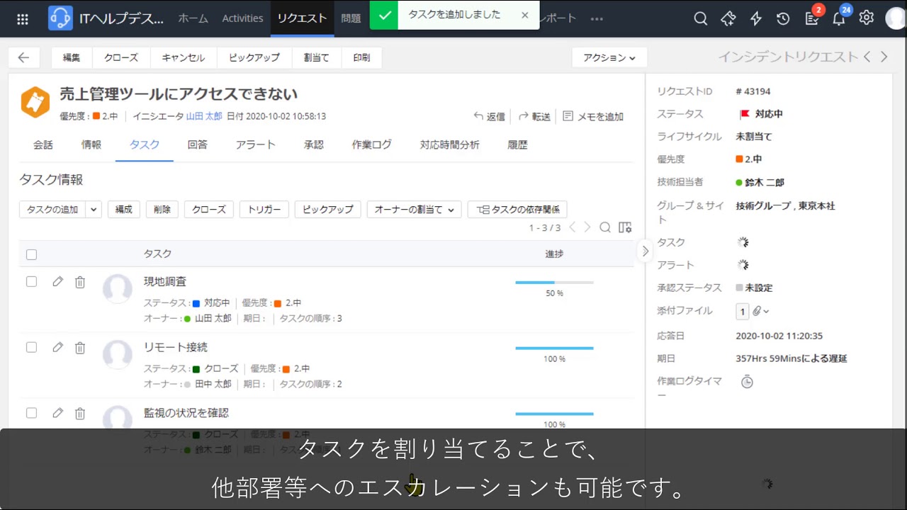Tick the select-all tasks checkbox
907x510 pixels.
pos(31,254)
